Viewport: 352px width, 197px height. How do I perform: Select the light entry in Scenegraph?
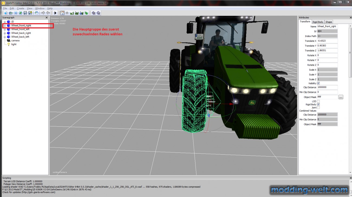click(14, 44)
